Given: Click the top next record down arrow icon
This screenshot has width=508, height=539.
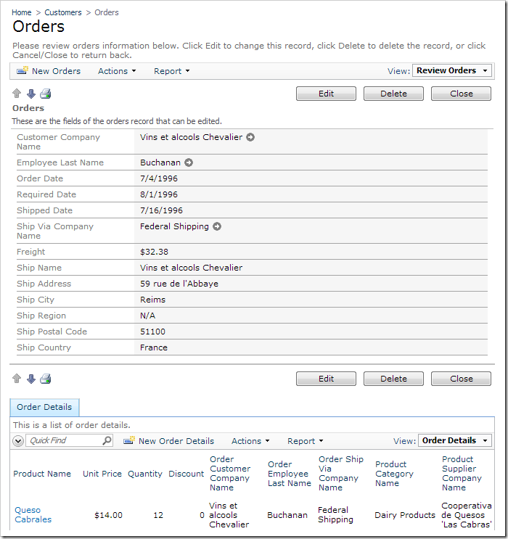Looking at the screenshot, I should click(30, 94).
